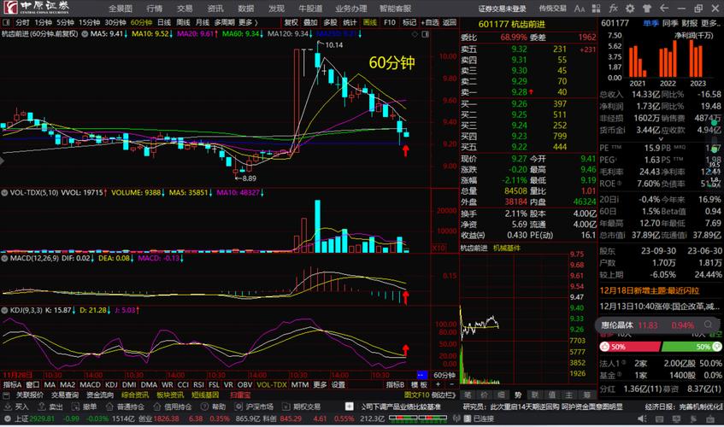Click the round icon before KDJ(9,3,3)
The width and height of the screenshot is (724, 427).
coord(4,310)
